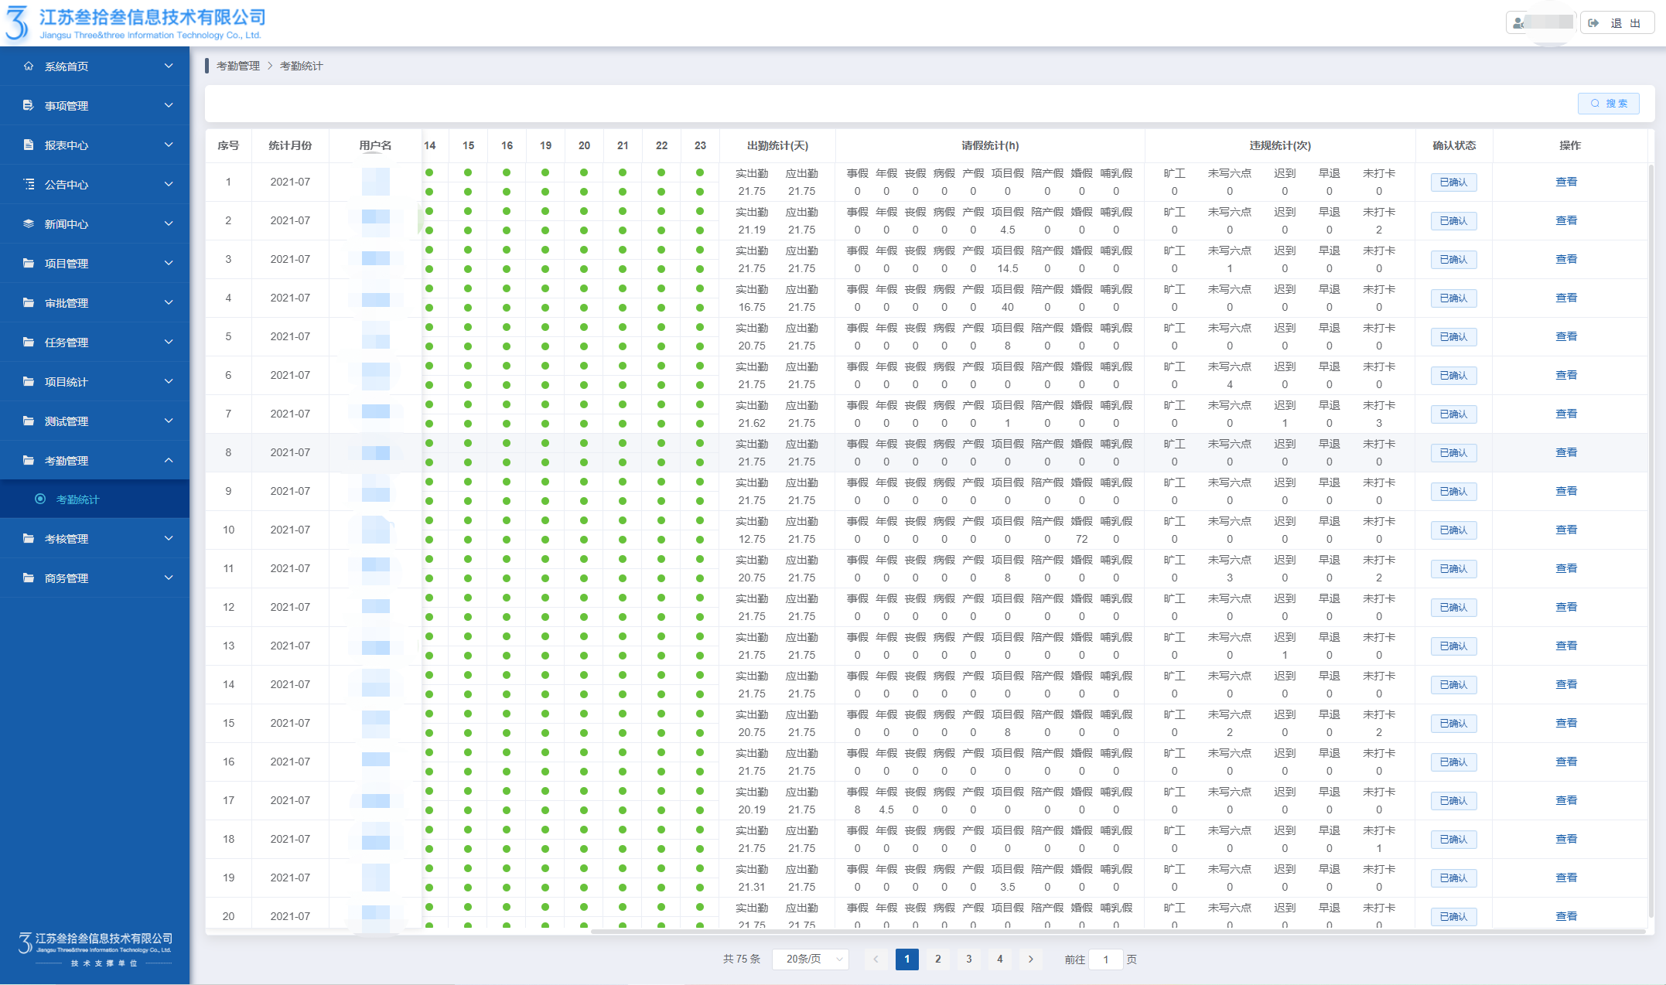Click the 搜索 button
This screenshot has height=985, width=1666.
tap(1608, 104)
